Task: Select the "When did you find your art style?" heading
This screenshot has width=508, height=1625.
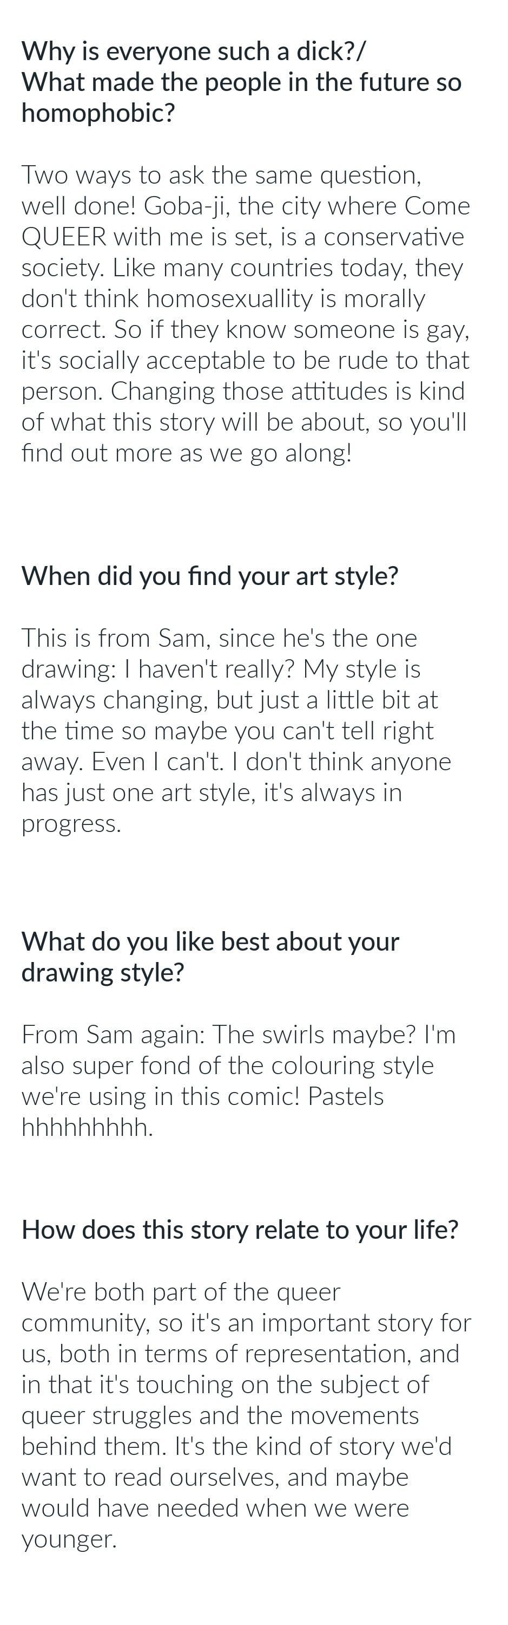Action: (210, 576)
